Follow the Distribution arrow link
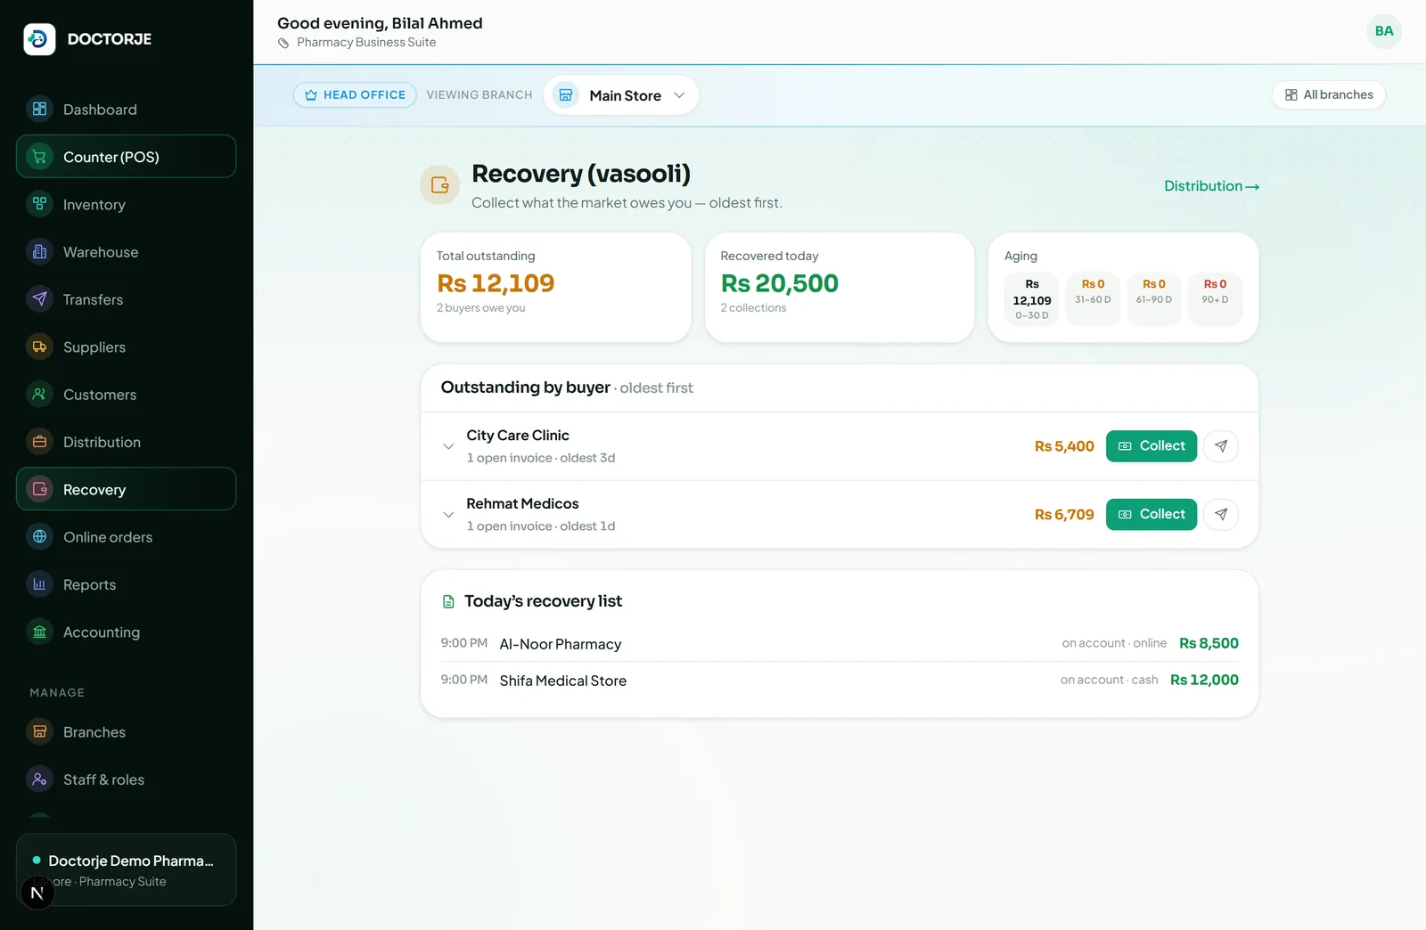 tap(1211, 186)
